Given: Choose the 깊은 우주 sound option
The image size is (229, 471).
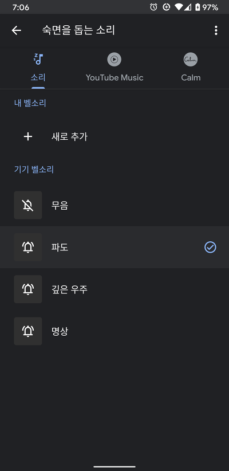Looking at the screenshot, I should click(114, 289).
